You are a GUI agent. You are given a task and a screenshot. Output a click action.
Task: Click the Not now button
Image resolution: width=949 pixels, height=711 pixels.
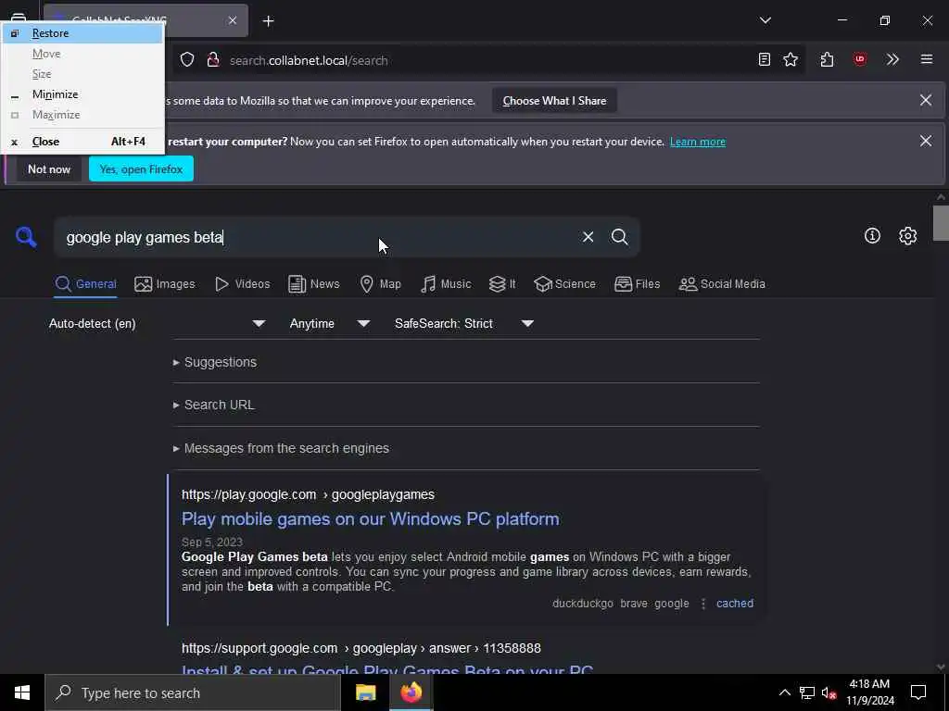click(49, 169)
